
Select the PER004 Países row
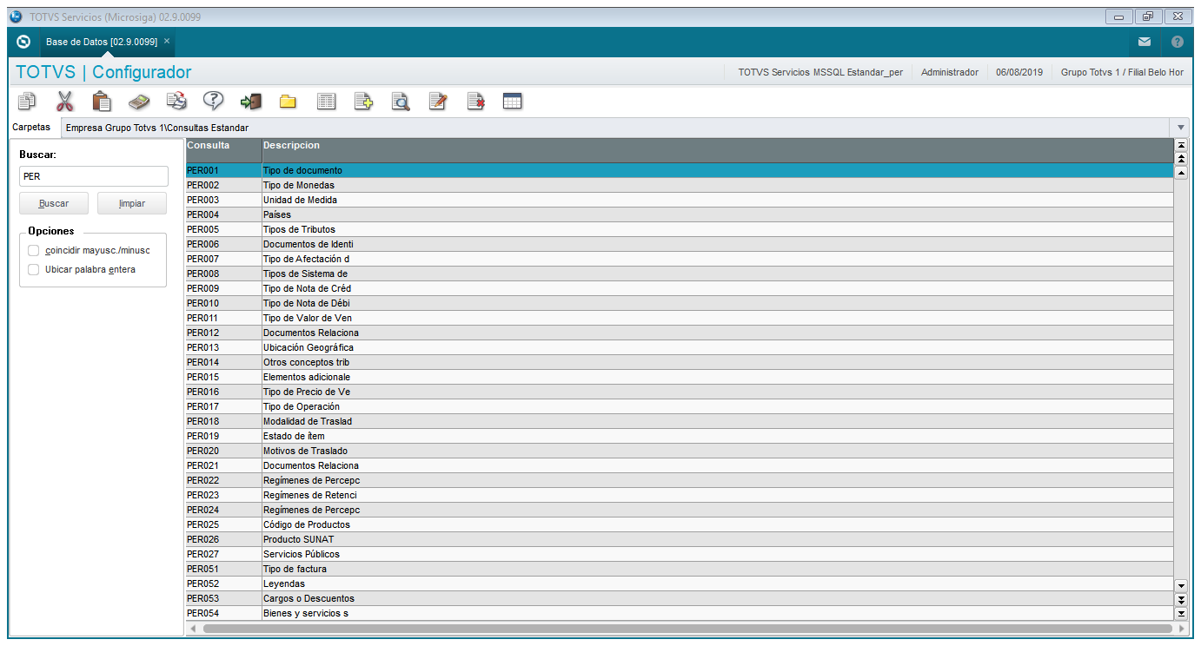[x=680, y=214]
